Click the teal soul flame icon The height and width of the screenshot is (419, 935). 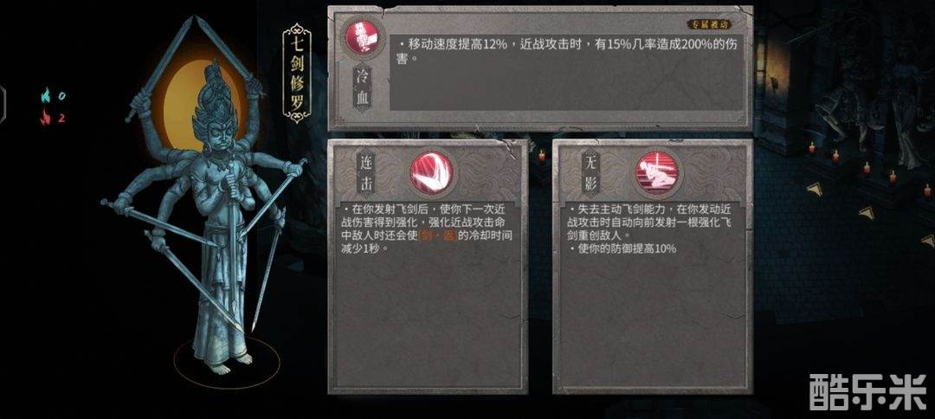tap(45, 95)
